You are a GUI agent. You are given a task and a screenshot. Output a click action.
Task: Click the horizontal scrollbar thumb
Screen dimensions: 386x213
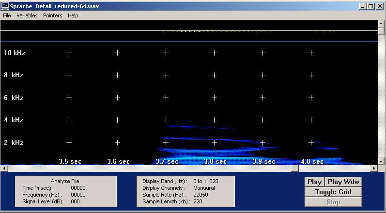[x=295, y=169]
